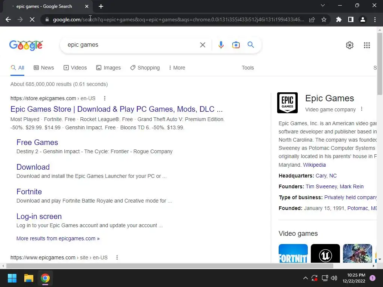The height and width of the screenshot is (287, 383).
Task: Open the Tim Sweeney founder link
Action: coord(321,186)
